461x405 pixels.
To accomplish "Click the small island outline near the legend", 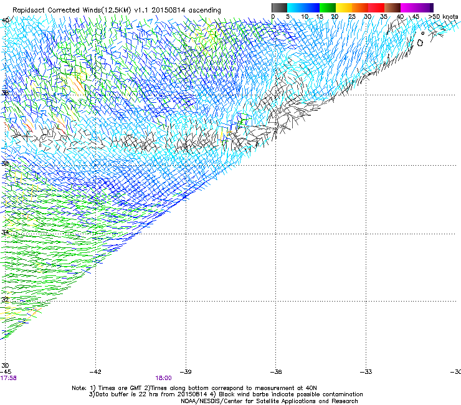I will pyautogui.click(x=420, y=43).
